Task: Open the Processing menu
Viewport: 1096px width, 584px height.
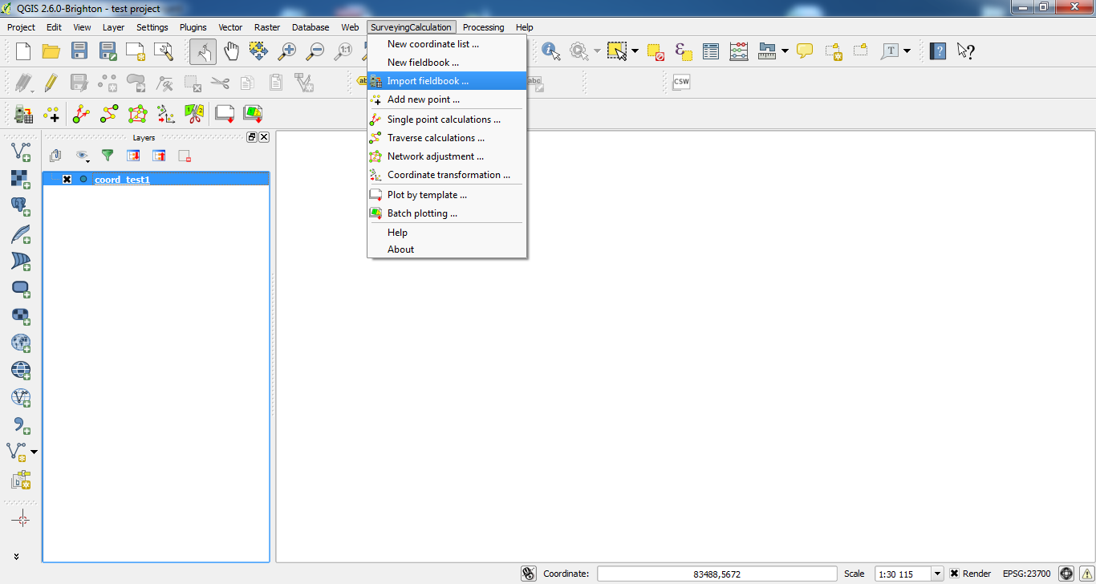Action: [483, 27]
